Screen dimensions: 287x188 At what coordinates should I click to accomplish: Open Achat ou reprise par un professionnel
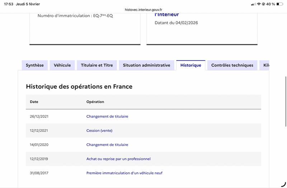118,159
